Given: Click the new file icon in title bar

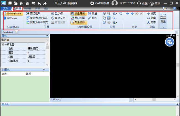Looking at the screenshot, I should (x=10, y=3).
